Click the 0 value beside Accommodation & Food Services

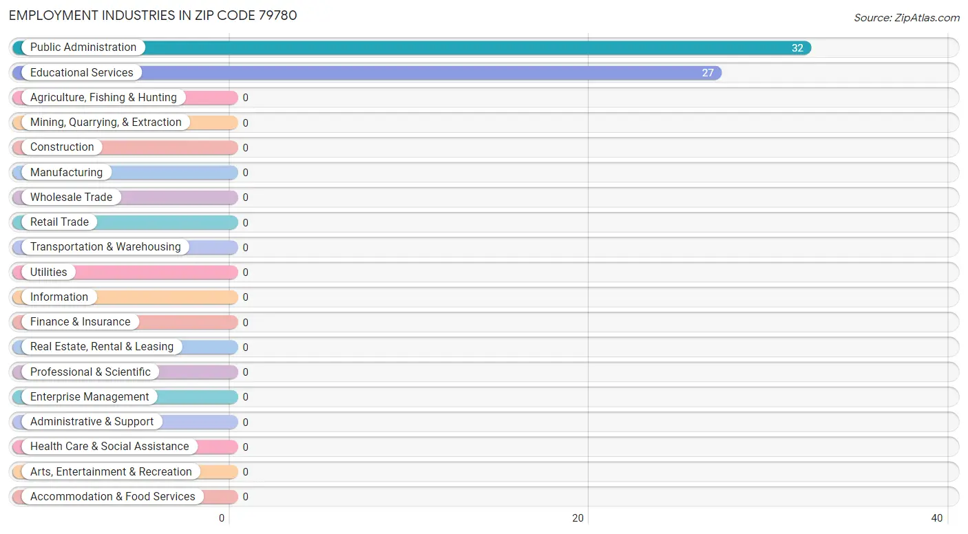[x=245, y=497]
